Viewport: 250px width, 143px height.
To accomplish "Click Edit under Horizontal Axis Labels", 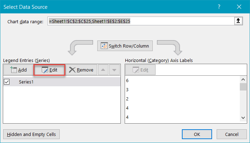I will [x=140, y=70].
